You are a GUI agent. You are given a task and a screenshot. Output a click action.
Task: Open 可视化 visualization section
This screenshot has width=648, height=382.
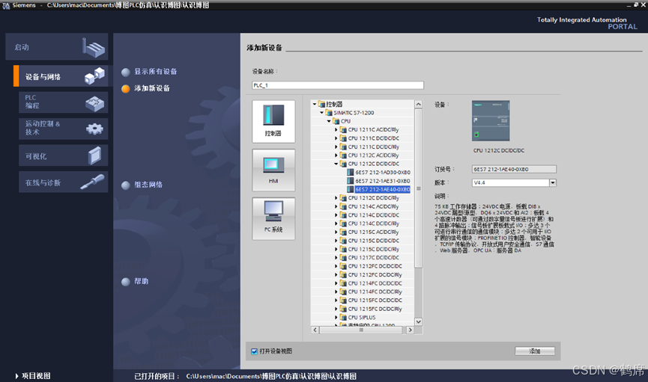coord(63,155)
